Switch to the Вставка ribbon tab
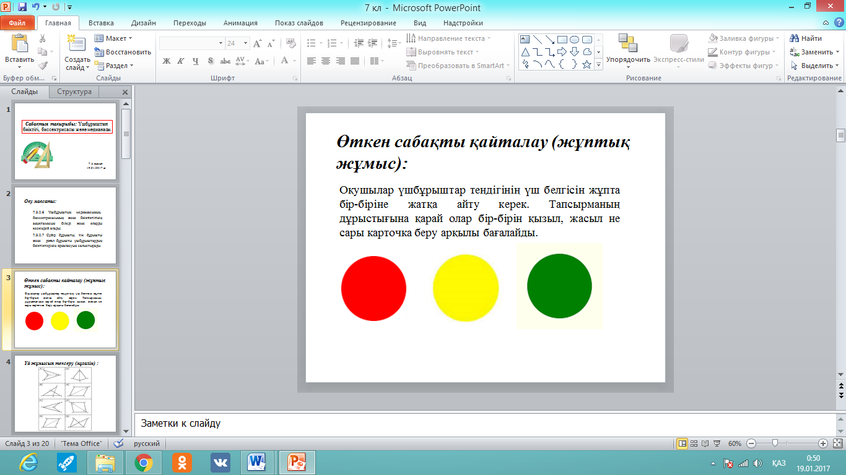The width and height of the screenshot is (846, 475). [101, 23]
